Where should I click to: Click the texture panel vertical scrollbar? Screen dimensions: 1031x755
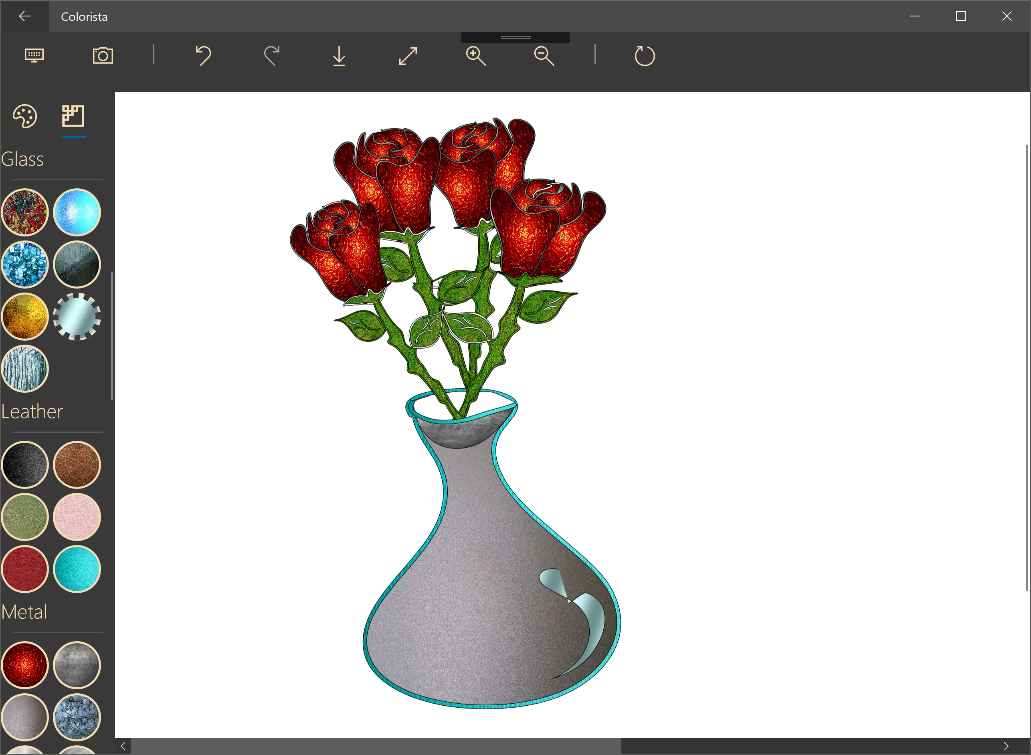[x=112, y=336]
